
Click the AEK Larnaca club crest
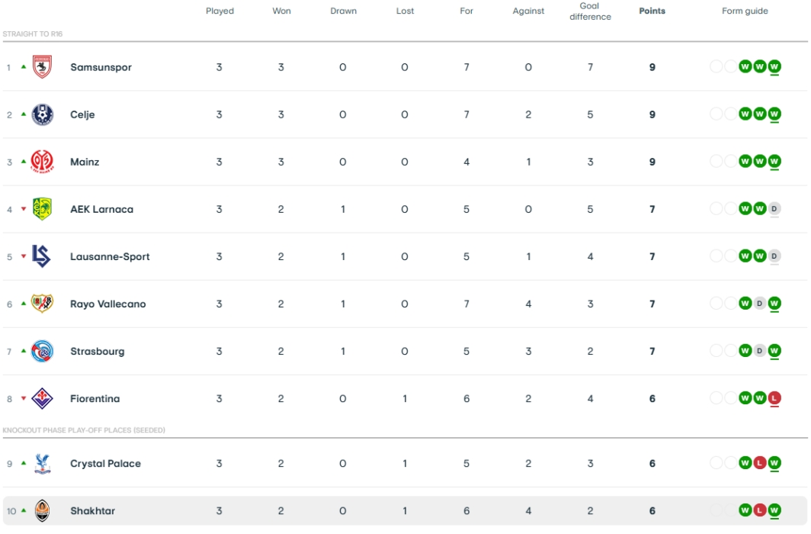click(42, 209)
